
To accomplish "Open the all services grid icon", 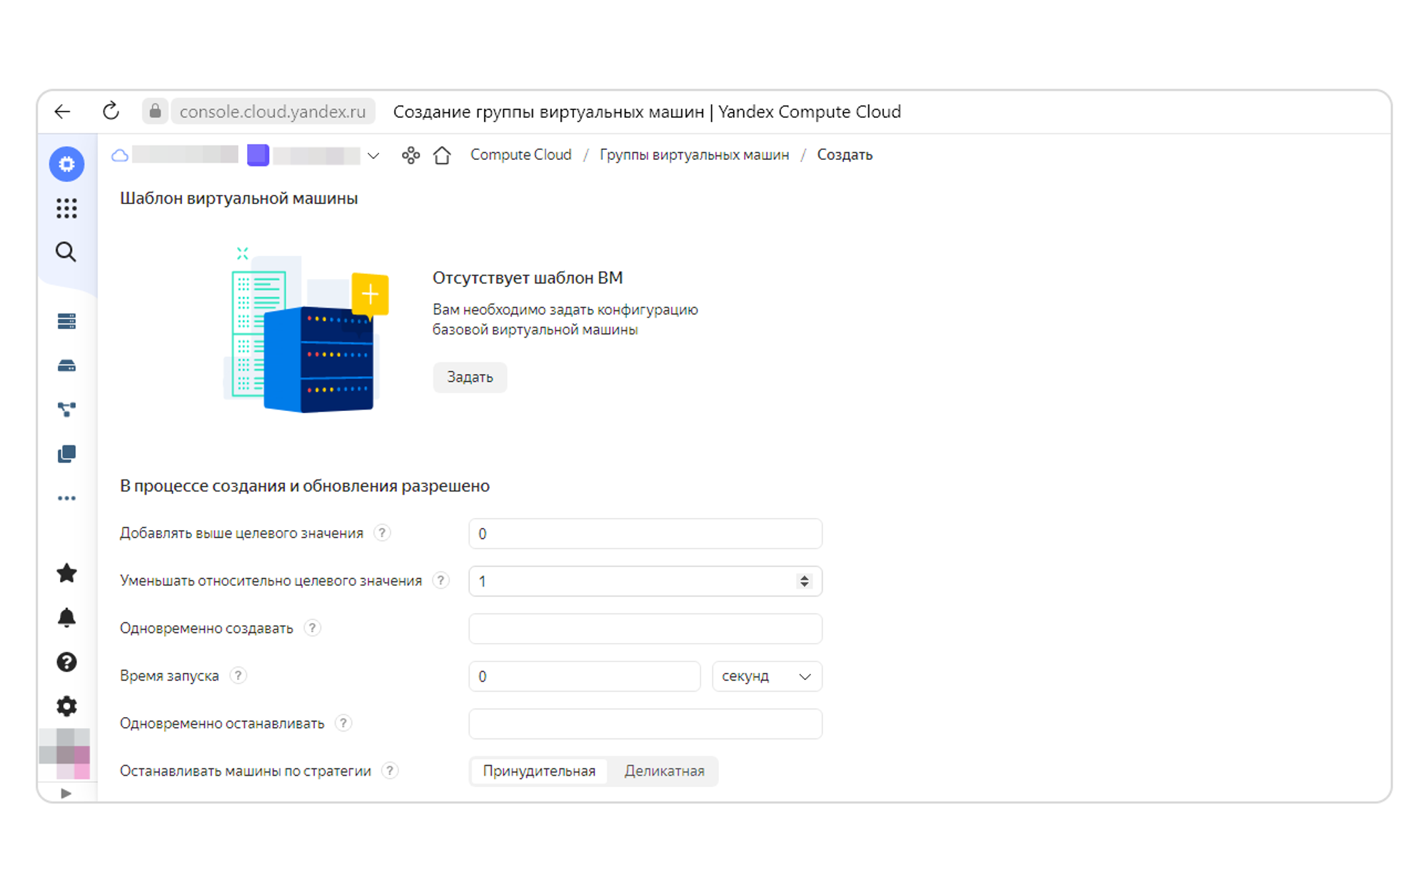I will (66, 208).
